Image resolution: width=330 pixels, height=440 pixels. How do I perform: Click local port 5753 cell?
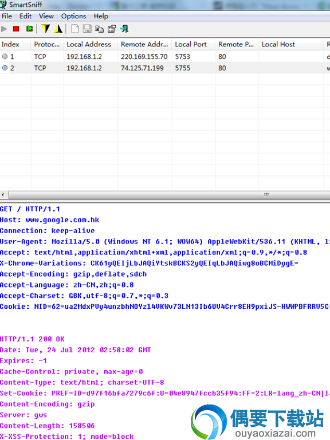coord(183,57)
